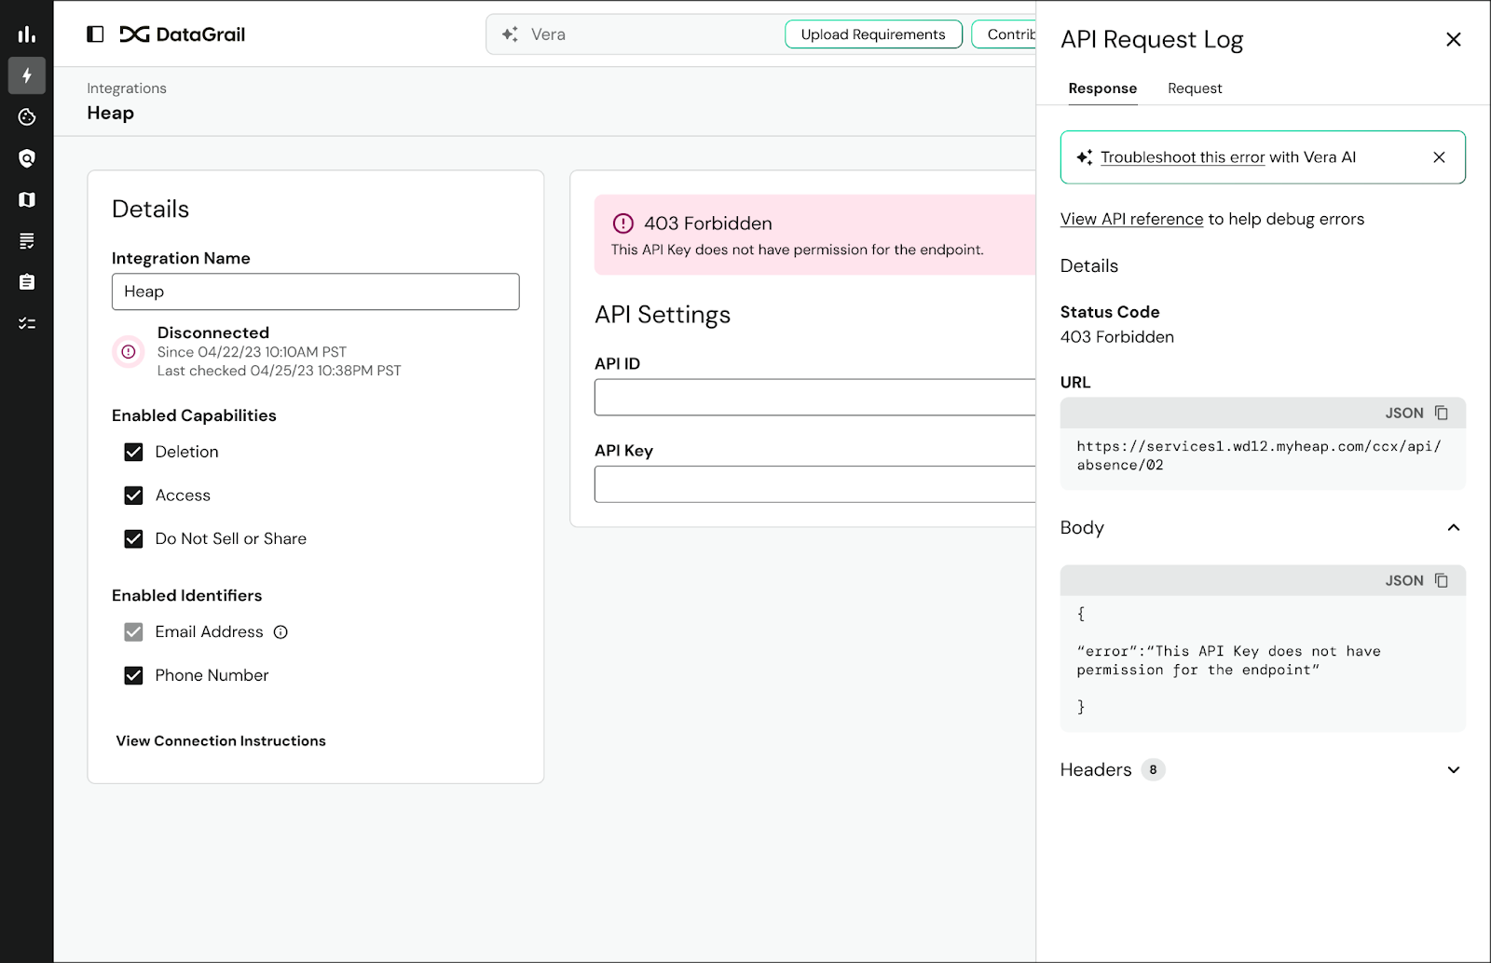Collapse the Body section chevron
1491x963 pixels.
pos(1453,528)
